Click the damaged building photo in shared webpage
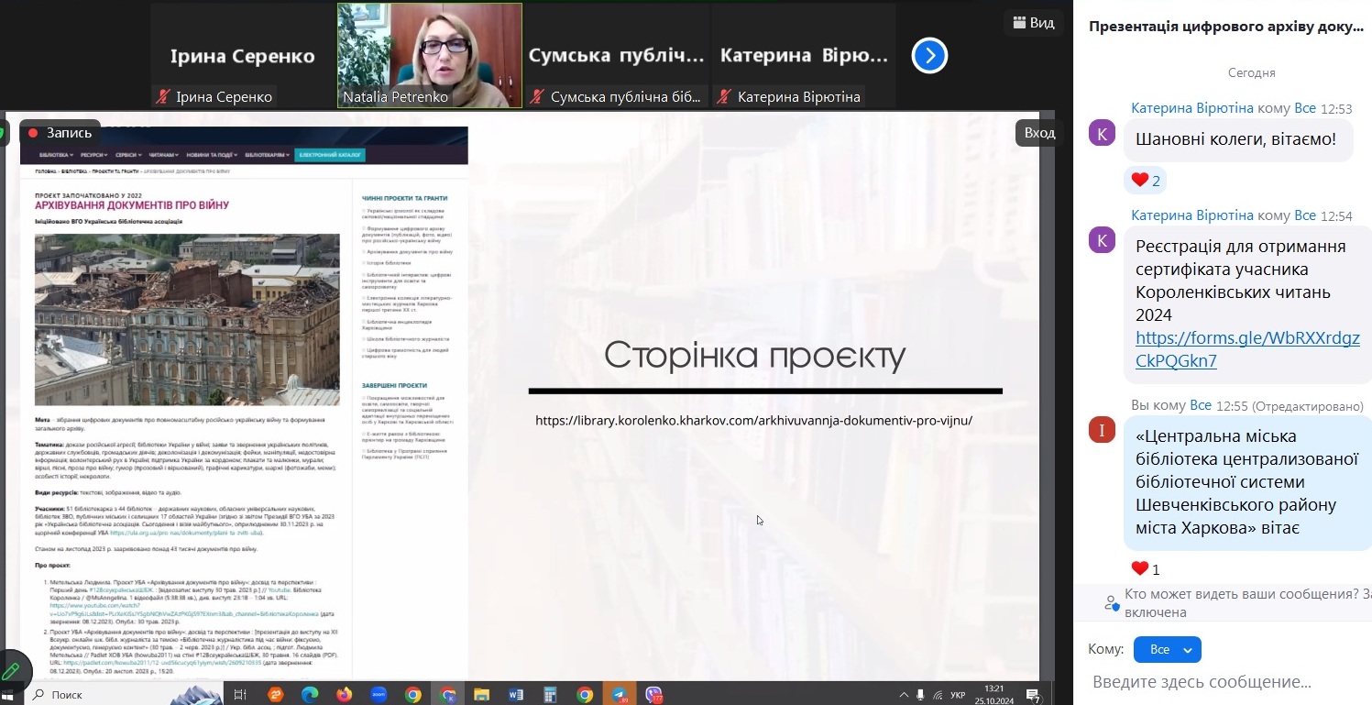Screen dimensions: 1372x705 (187, 319)
